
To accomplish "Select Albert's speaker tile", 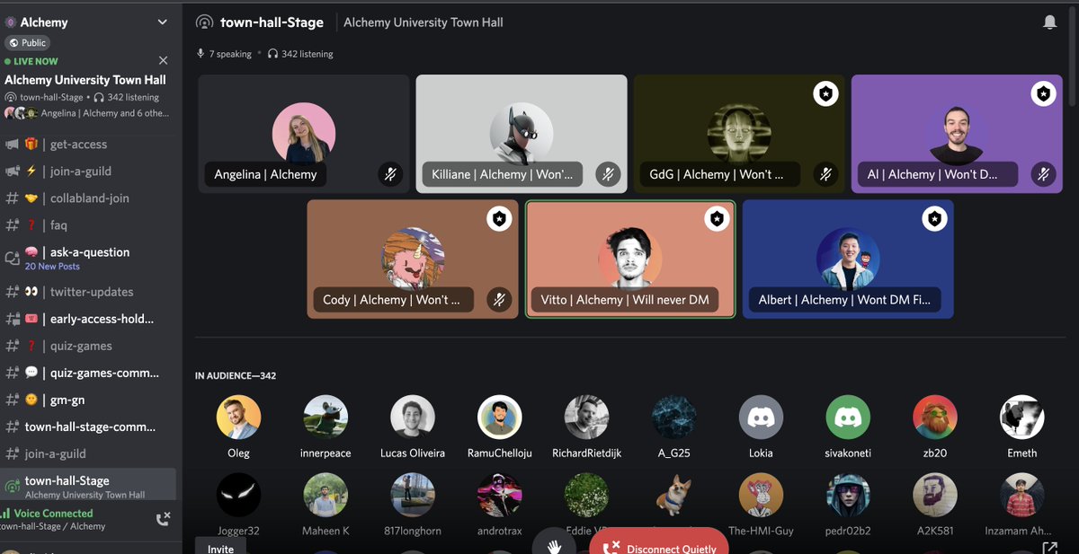I will [848, 259].
